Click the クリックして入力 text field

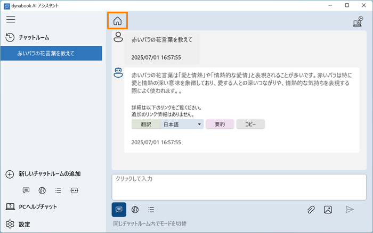tap(239, 187)
